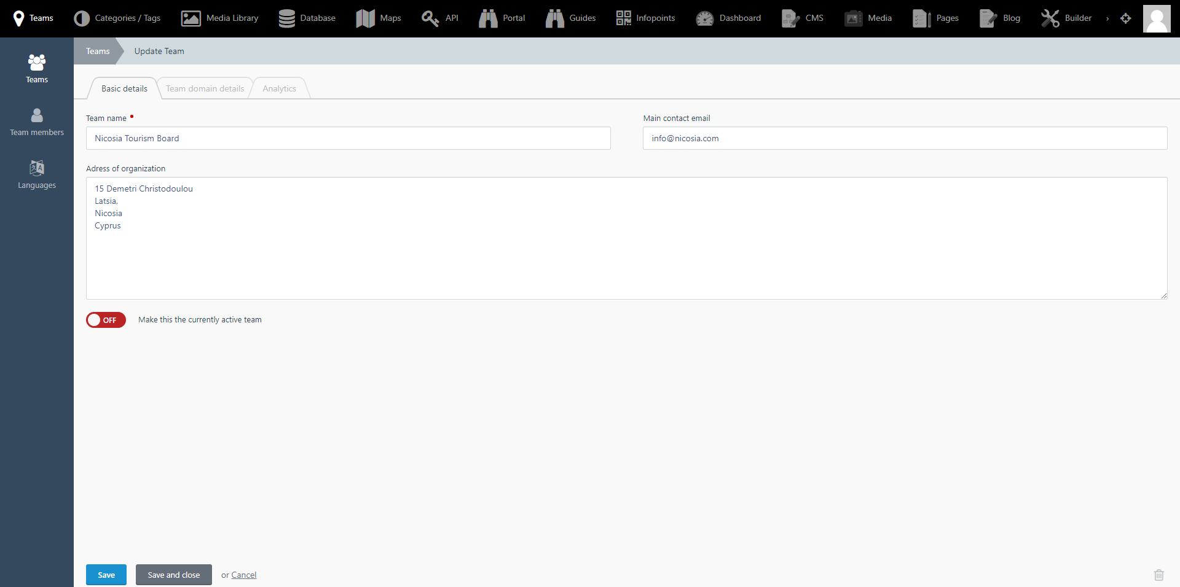Click the textarea resize handle corner
This screenshot has width=1180, height=587.
click(x=1163, y=295)
